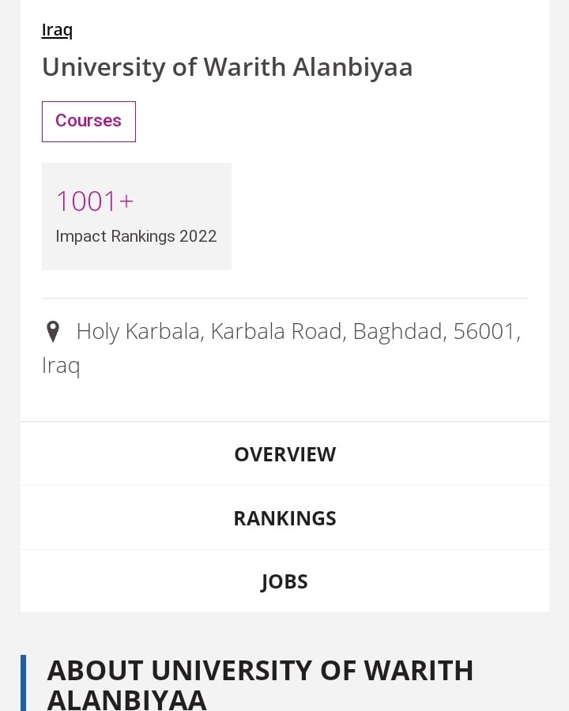Screen dimensions: 569x711
Task: Click the 56001 postal code
Action: coord(484,332)
